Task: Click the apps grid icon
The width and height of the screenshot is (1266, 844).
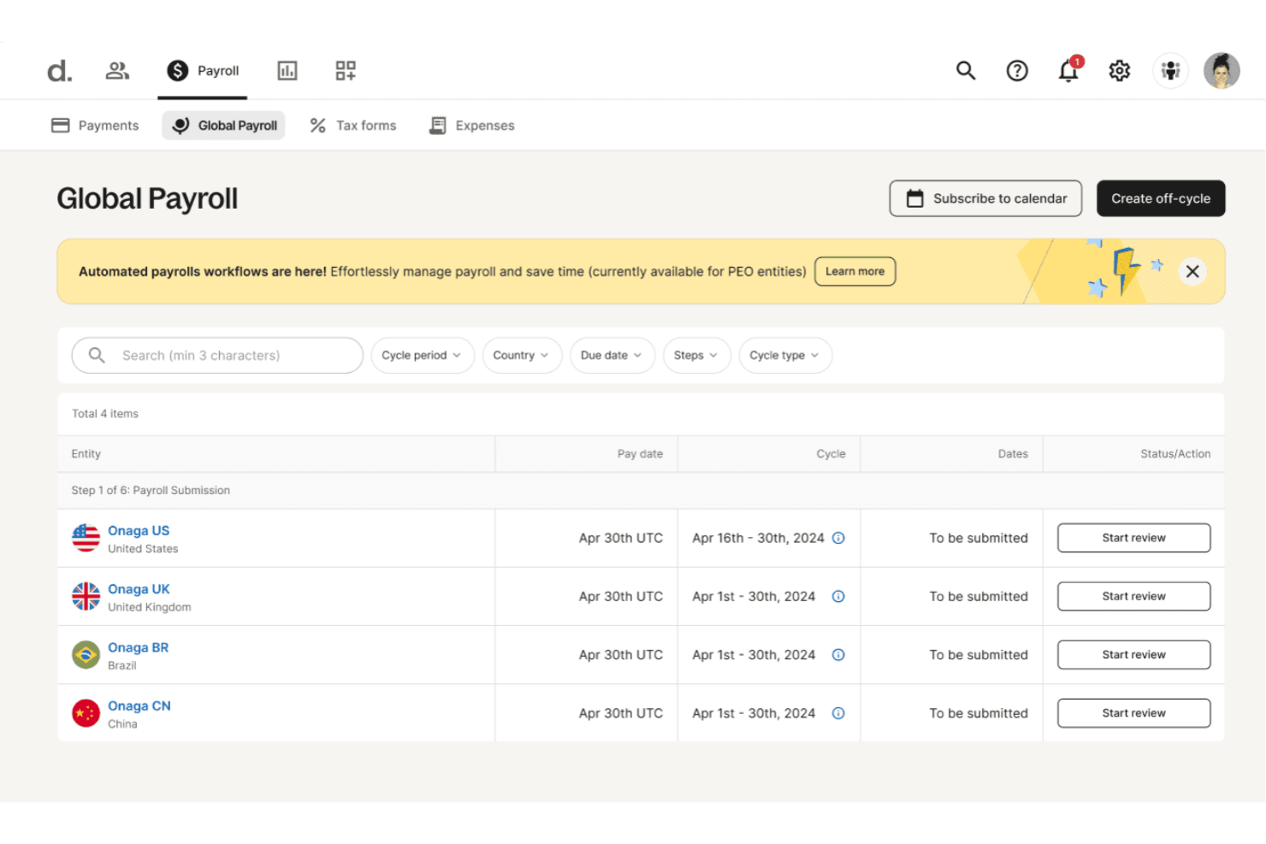Action: tap(346, 71)
